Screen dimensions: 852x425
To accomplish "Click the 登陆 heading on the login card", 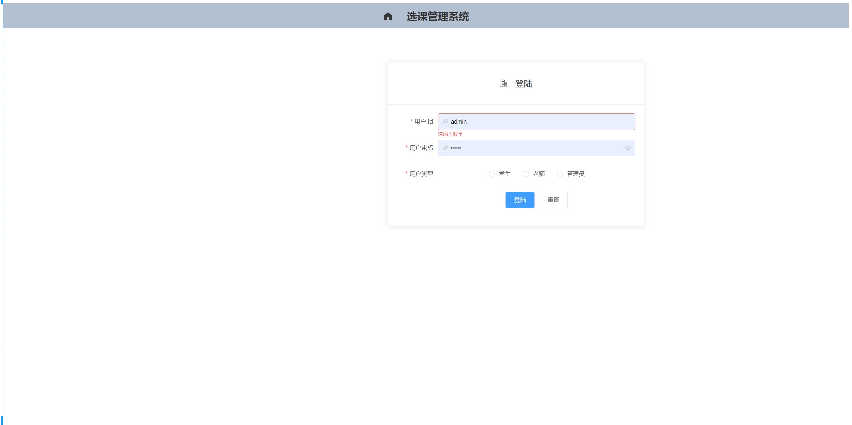I will point(524,83).
